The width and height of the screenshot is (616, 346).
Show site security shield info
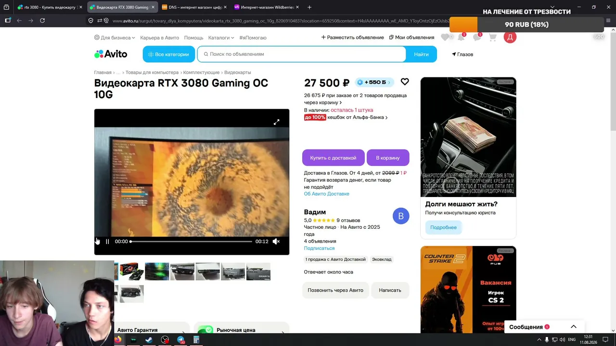point(90,21)
